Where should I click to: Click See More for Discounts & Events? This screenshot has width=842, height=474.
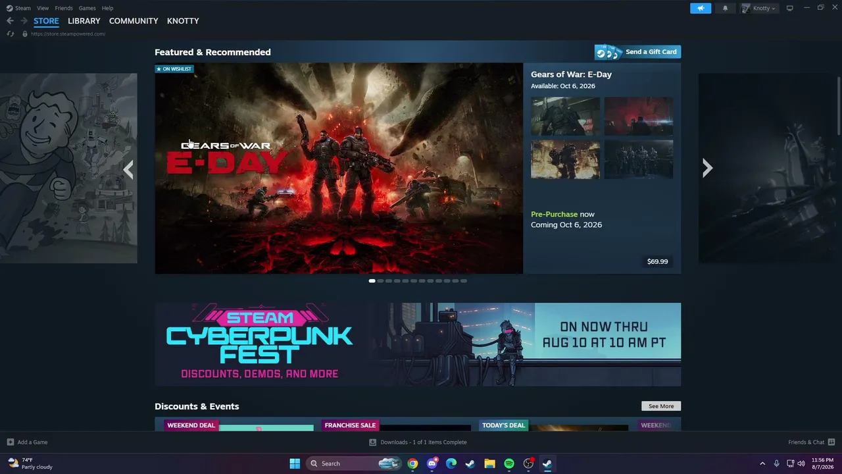point(661,406)
